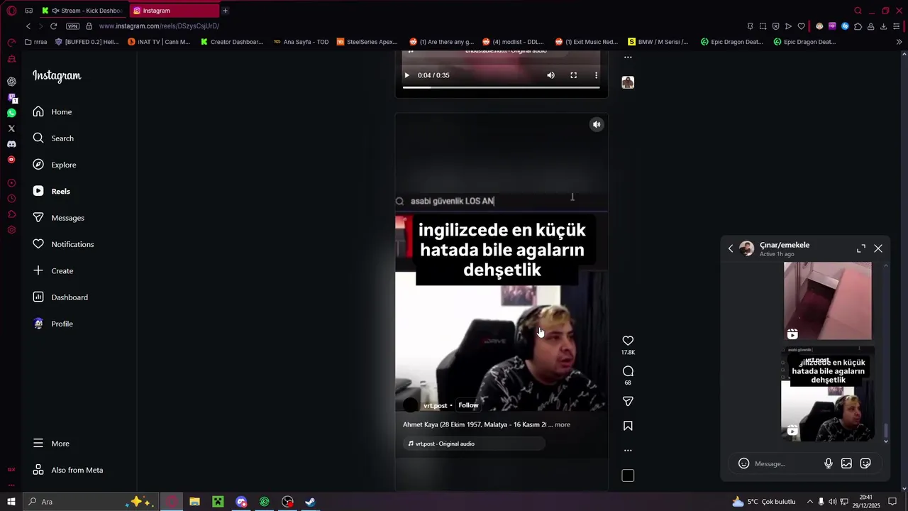Open the Dashboard page in the sidebar

point(60,297)
